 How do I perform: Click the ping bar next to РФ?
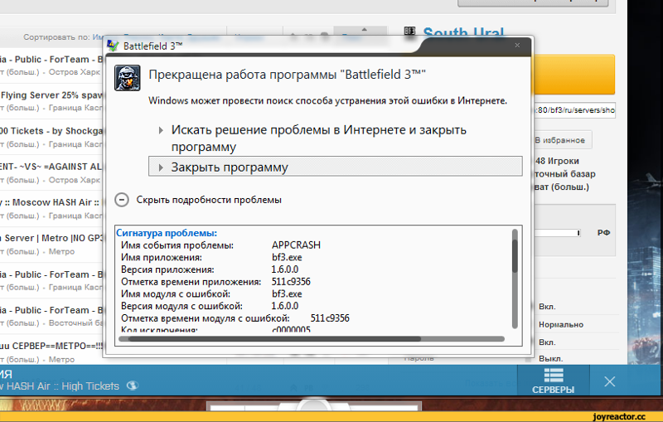coord(557,233)
